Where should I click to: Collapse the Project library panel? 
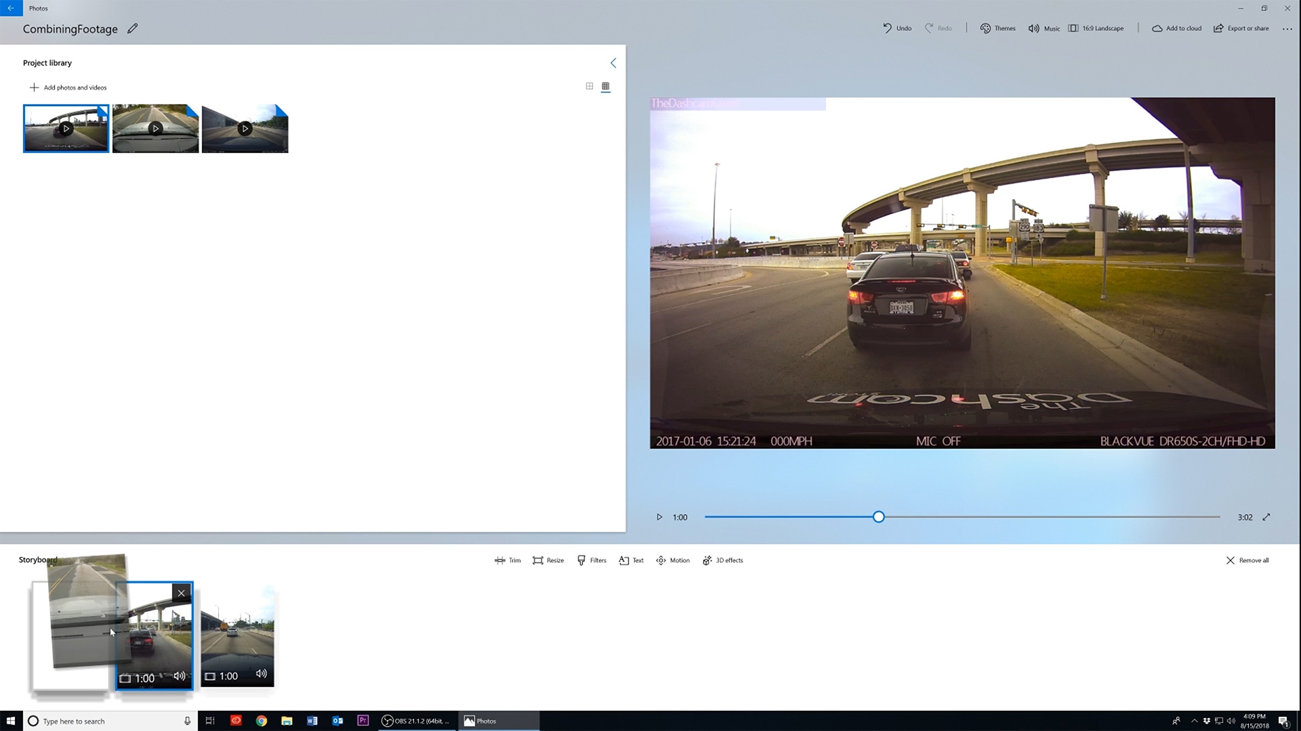pos(613,63)
